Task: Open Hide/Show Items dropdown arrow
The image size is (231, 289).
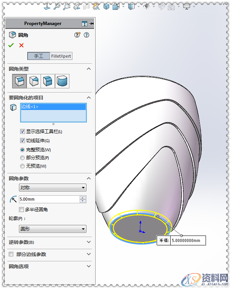Action: (154, 6)
